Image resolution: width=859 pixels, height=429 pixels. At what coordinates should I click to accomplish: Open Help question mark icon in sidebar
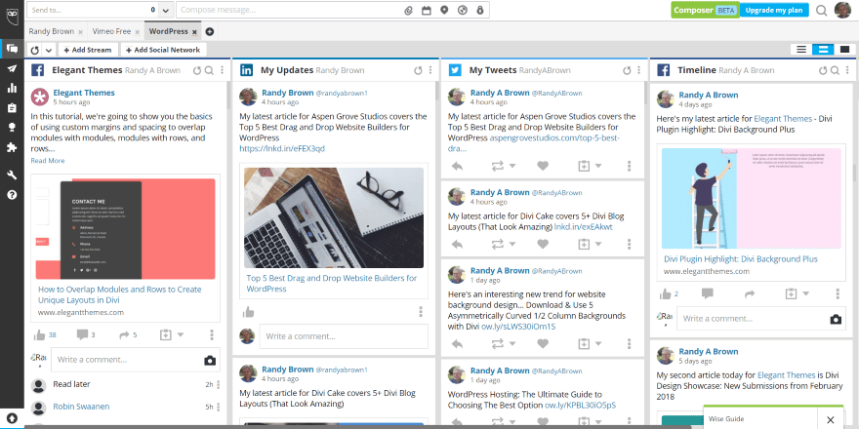tap(12, 195)
